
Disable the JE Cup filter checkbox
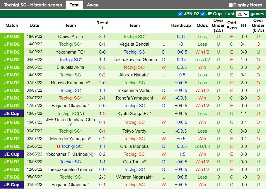click(202, 13)
